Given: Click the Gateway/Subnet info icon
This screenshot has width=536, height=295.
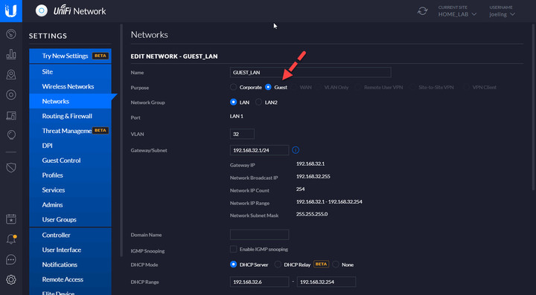Looking at the screenshot, I should pos(296,150).
